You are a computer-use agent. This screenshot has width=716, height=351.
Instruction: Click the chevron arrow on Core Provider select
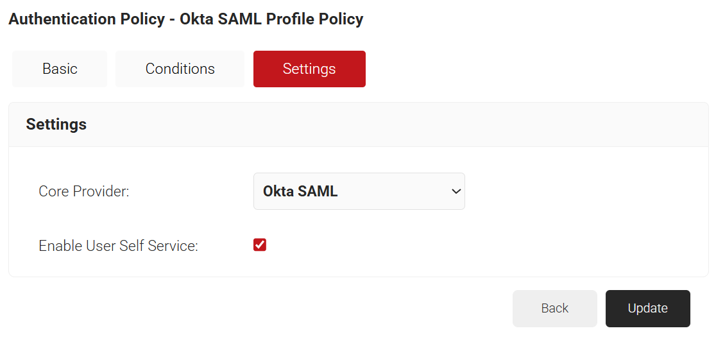pos(456,191)
